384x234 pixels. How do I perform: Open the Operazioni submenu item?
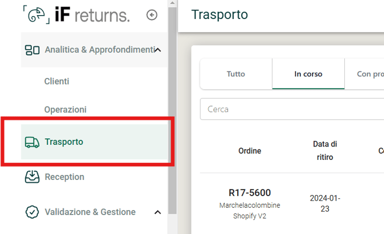pos(65,110)
